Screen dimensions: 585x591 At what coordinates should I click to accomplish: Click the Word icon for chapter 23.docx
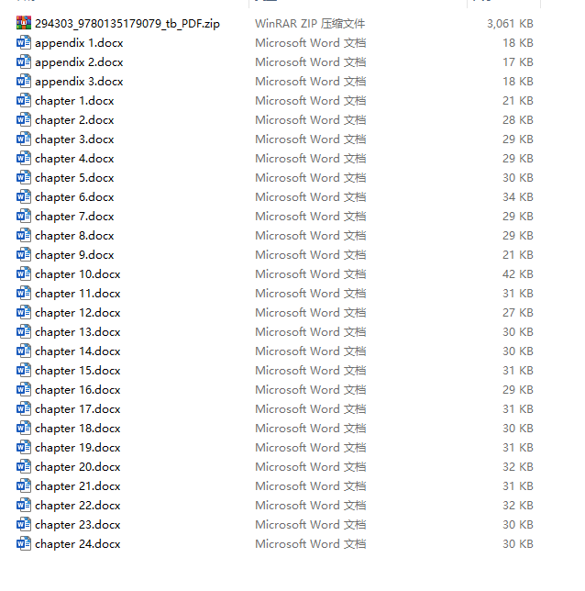click(x=24, y=524)
